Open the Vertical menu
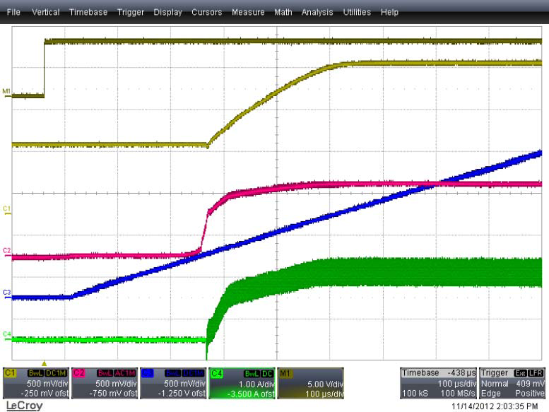Viewport: 549px width, 412px height. [x=45, y=12]
